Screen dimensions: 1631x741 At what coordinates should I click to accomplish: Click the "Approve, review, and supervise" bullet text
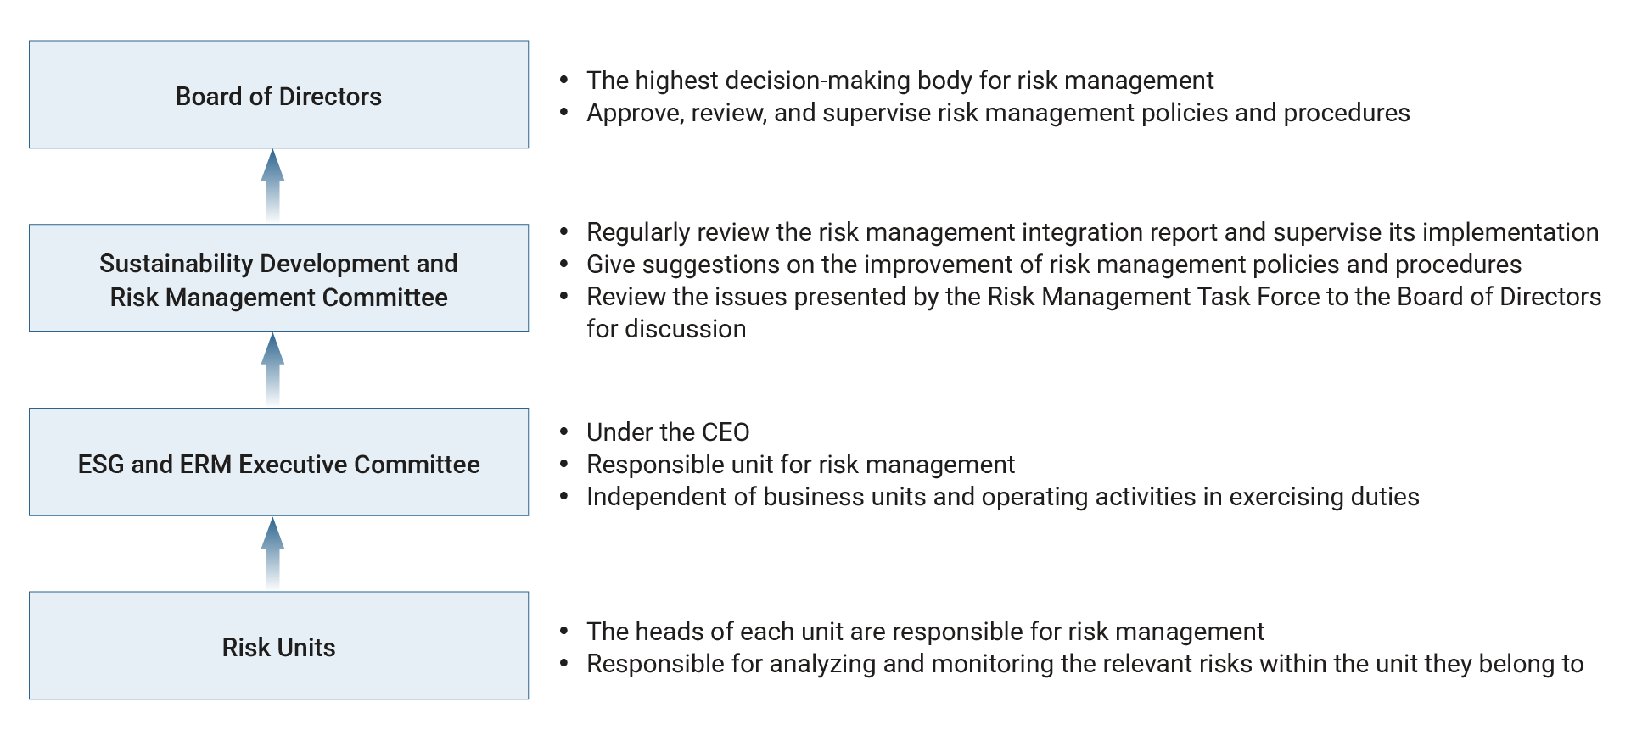tap(998, 113)
